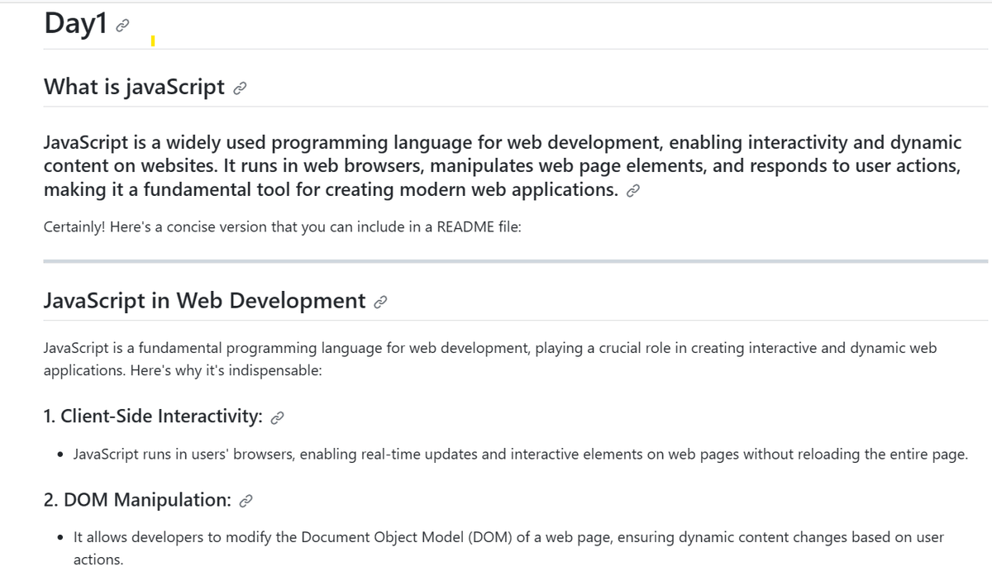Click the link icon after 'modern web applications.'
This screenshot has height=581, width=992.
[633, 191]
